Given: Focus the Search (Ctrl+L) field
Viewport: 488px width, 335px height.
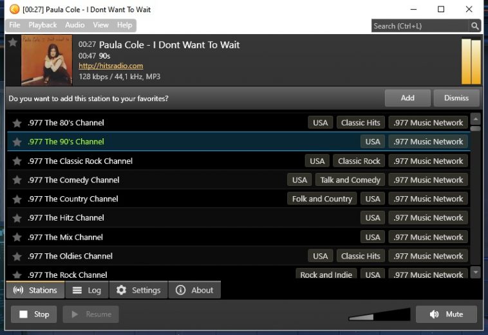Looking at the screenshot, I should [420, 26].
